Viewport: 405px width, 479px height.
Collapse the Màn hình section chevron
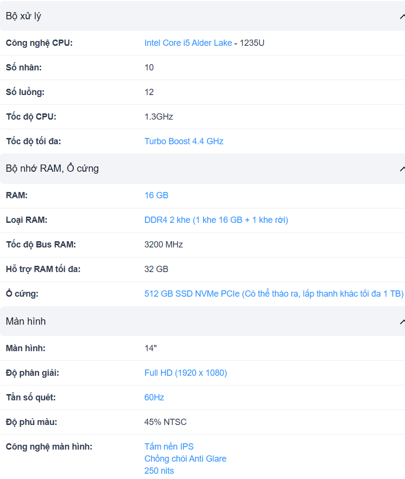402,322
